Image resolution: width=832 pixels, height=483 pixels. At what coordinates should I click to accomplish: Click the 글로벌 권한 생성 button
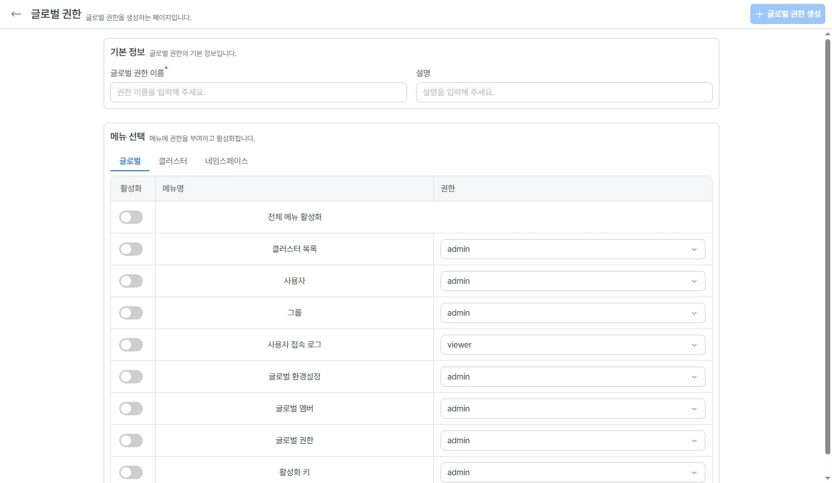pos(788,14)
